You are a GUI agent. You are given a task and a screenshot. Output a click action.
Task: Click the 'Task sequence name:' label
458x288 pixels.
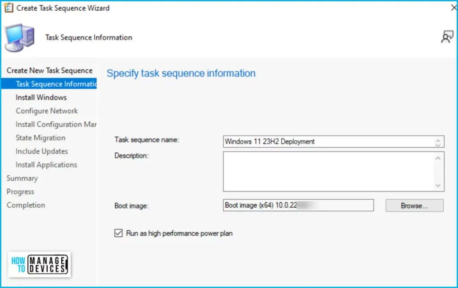click(147, 140)
